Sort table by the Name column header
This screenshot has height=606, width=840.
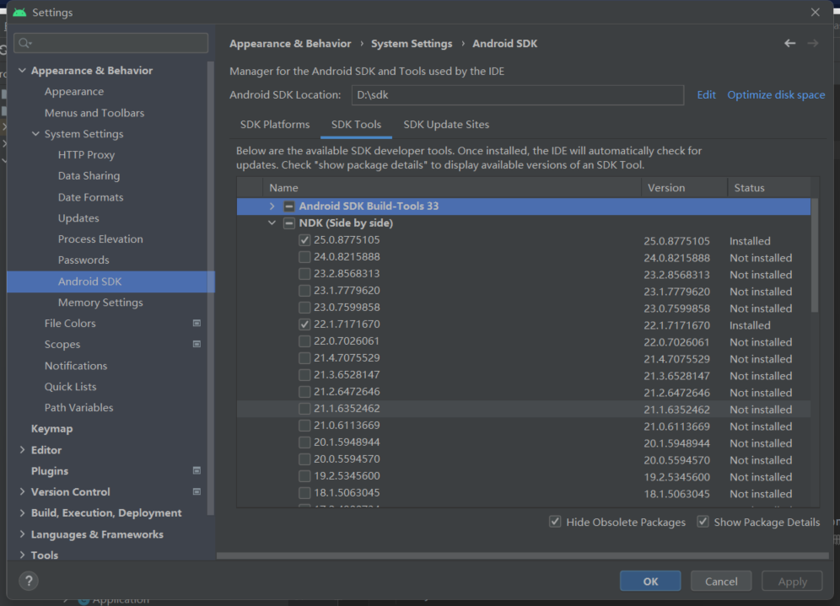tap(452, 188)
